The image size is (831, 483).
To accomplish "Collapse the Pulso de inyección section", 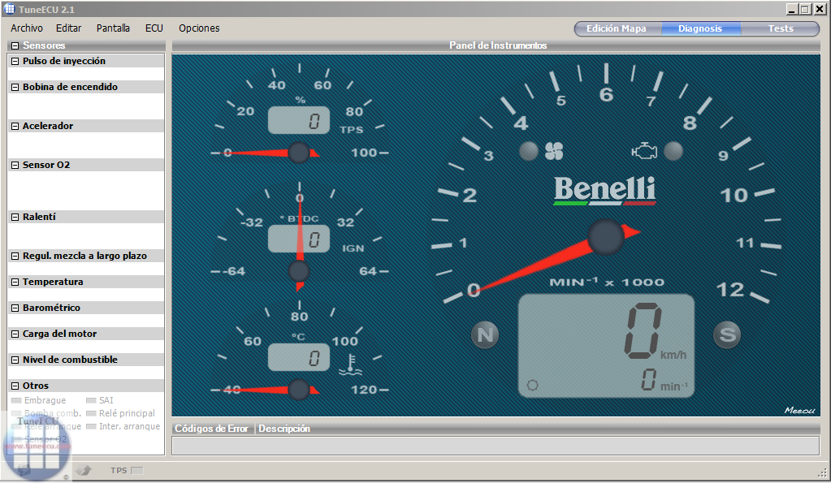I will click(15, 61).
